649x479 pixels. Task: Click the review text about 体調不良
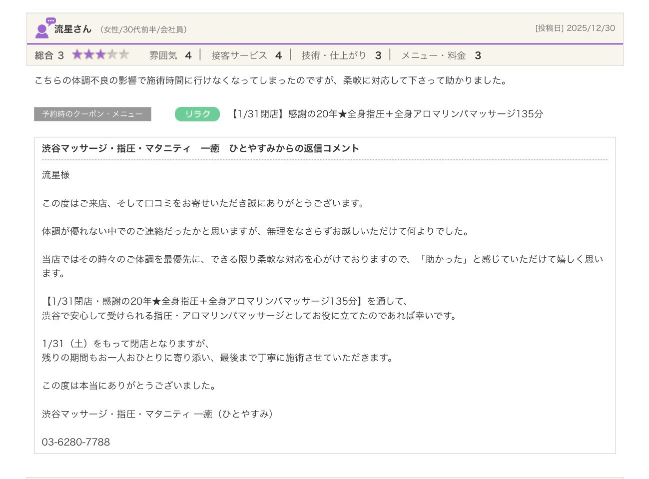[270, 80]
